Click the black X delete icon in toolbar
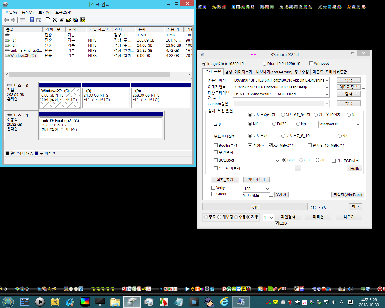 54,20
